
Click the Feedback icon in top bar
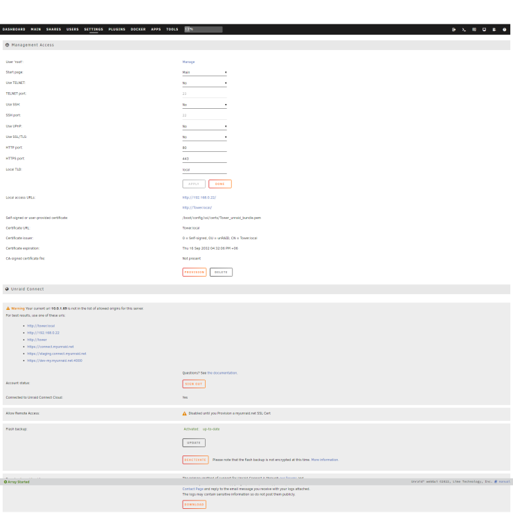474,30
